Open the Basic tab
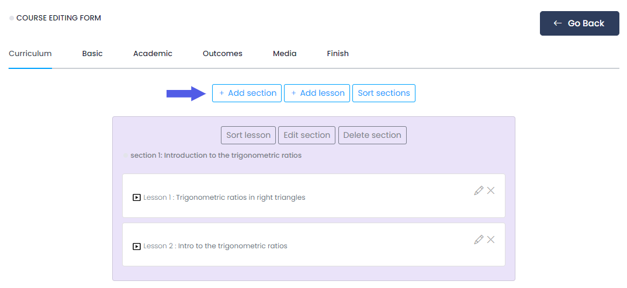Screen dimensions: 627x288 pyautogui.click(x=92, y=54)
